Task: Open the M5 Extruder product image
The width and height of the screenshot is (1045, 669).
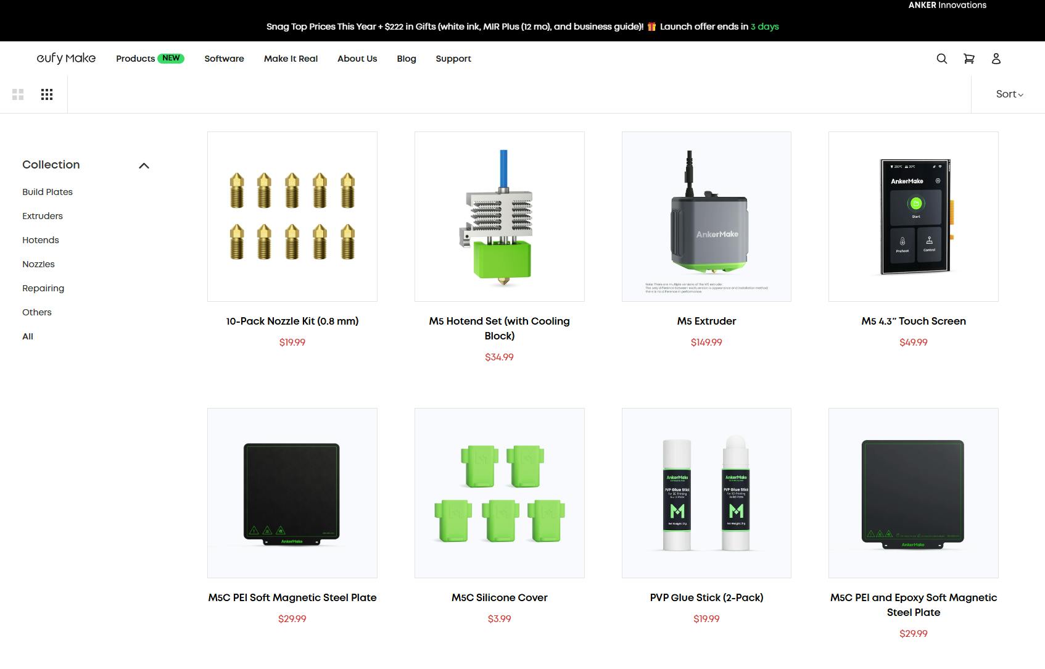Action: [706, 217]
